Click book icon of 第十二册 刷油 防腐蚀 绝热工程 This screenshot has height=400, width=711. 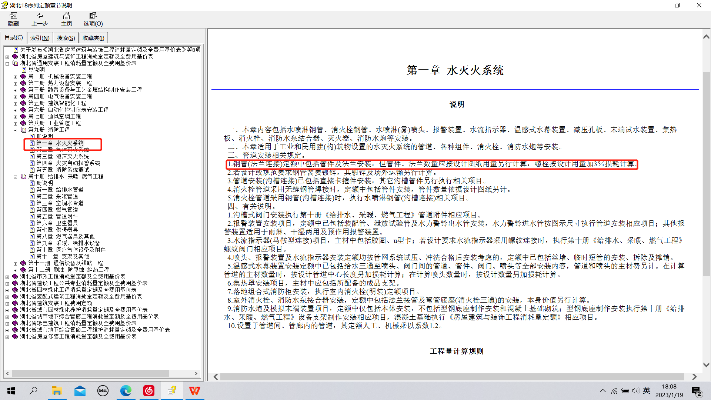click(x=23, y=270)
